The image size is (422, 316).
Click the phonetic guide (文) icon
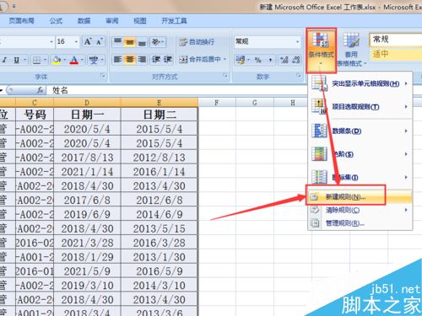coord(94,60)
